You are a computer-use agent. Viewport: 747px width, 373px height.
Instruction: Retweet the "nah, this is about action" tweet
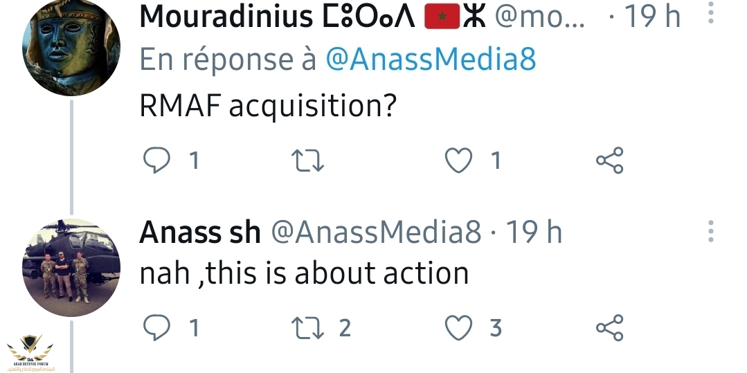coord(308,327)
